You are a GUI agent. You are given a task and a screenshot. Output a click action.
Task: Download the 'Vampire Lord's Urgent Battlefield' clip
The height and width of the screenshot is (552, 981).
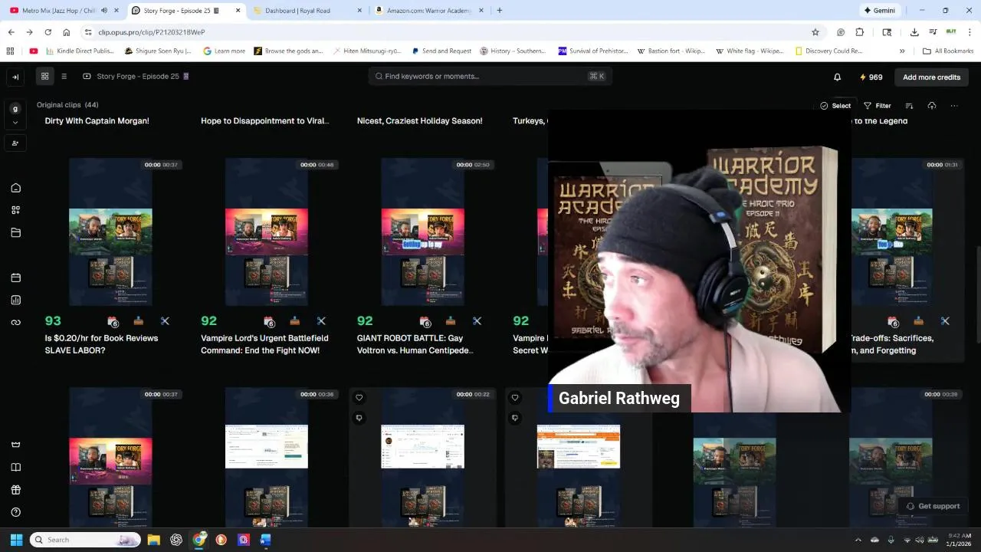(295, 321)
